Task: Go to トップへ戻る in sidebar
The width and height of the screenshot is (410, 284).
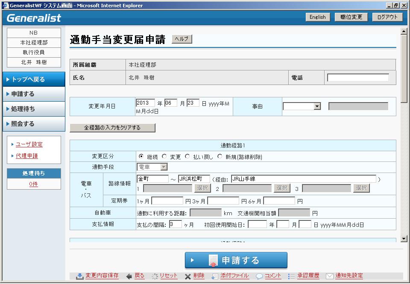Action: (33, 79)
